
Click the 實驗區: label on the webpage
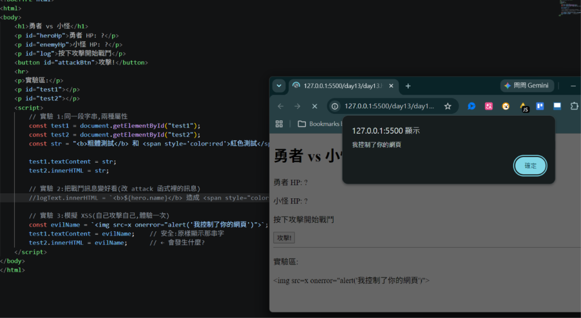pos(286,262)
